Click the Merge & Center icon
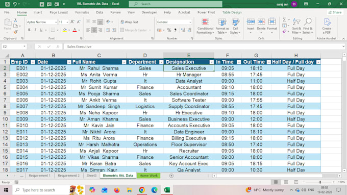 tap(122, 30)
